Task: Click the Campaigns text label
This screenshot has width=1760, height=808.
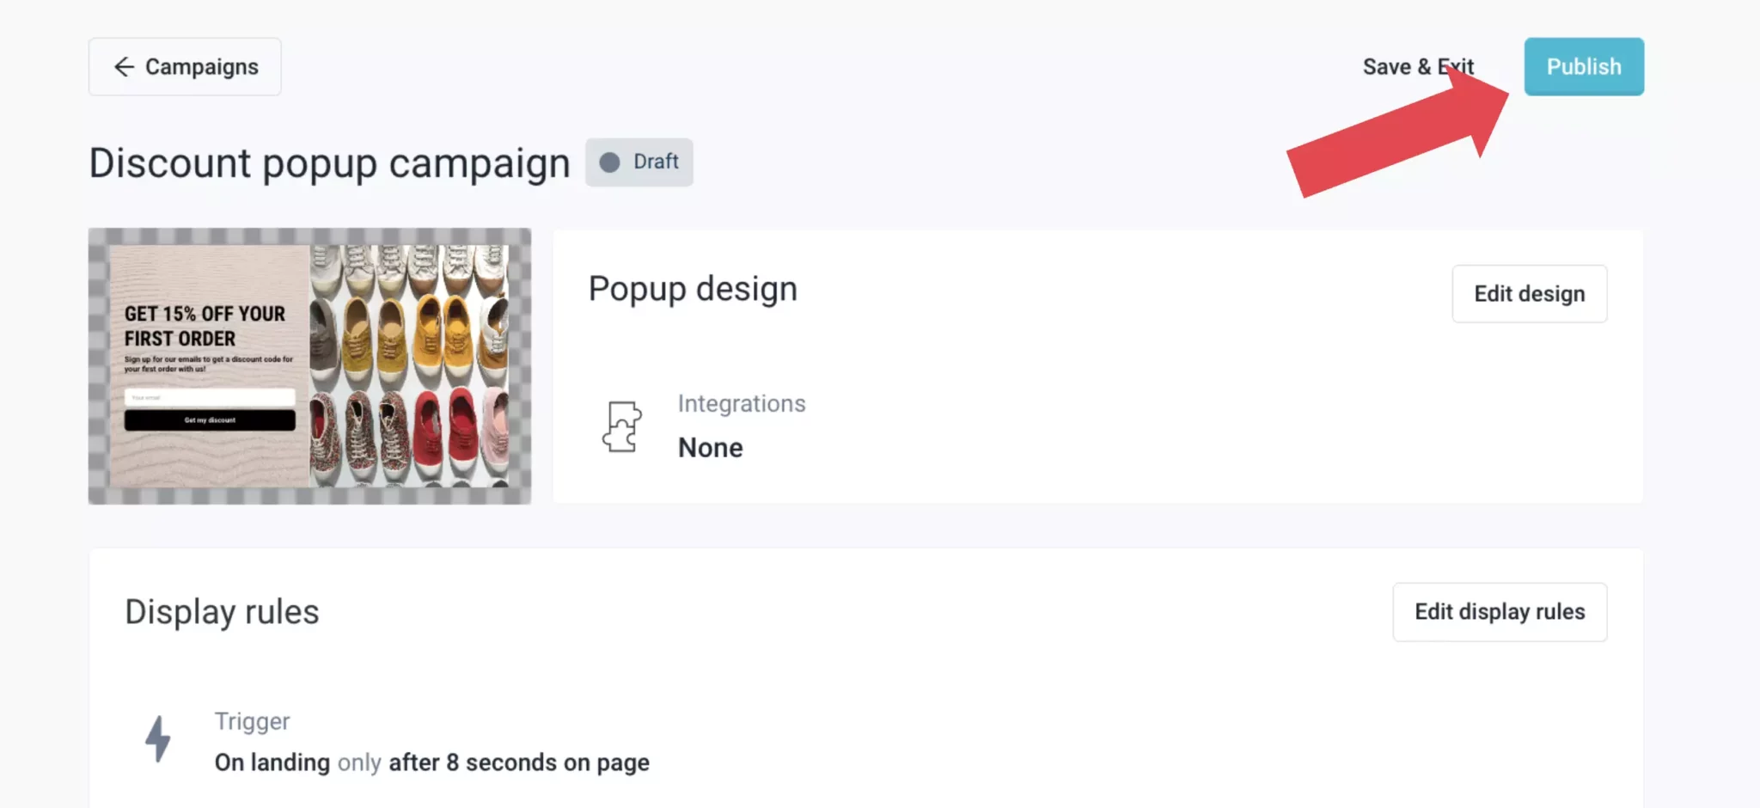Action: point(201,67)
